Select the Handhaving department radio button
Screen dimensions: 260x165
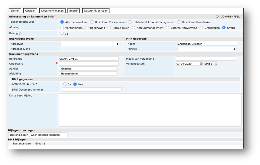tap(87, 28)
